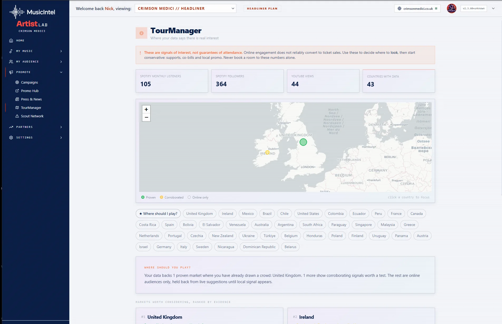The height and width of the screenshot is (324, 502).
Task: Open the Crimson Medici // Headliner artist dropdown
Action: 186,8
